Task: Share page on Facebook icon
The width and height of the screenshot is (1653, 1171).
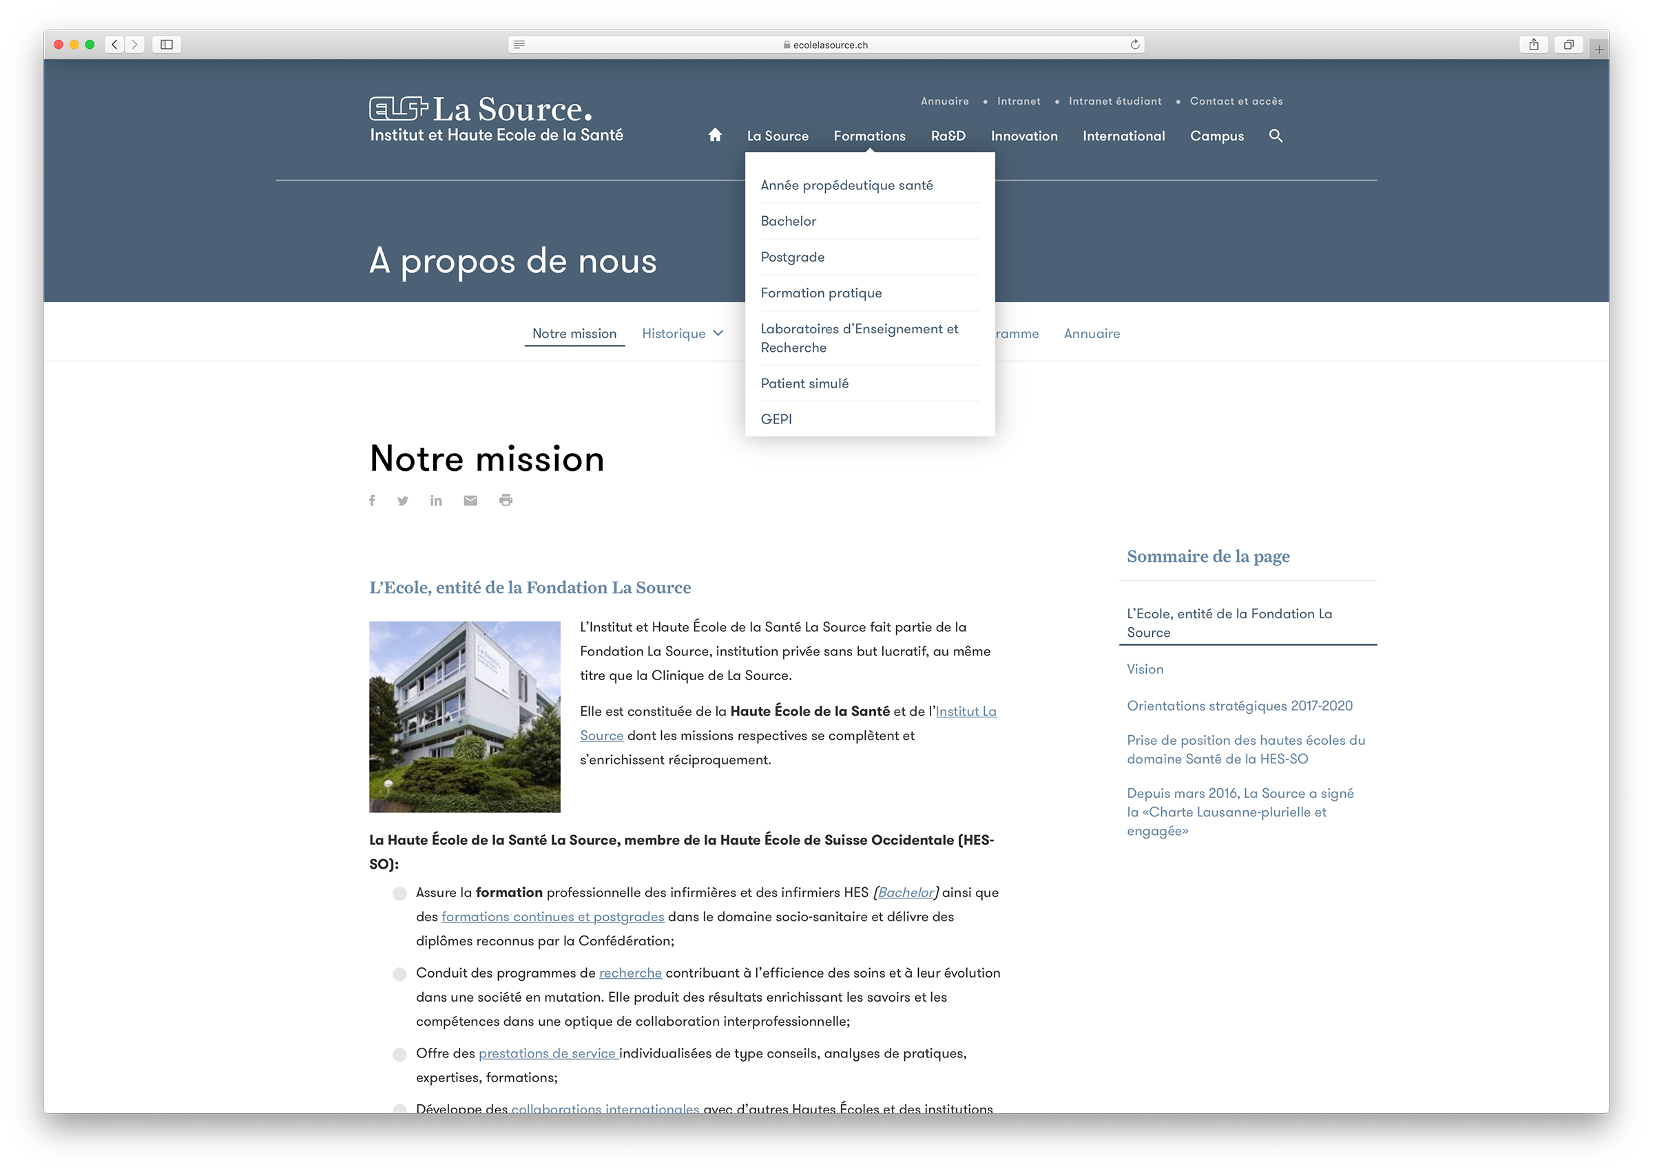Action: [x=372, y=500]
